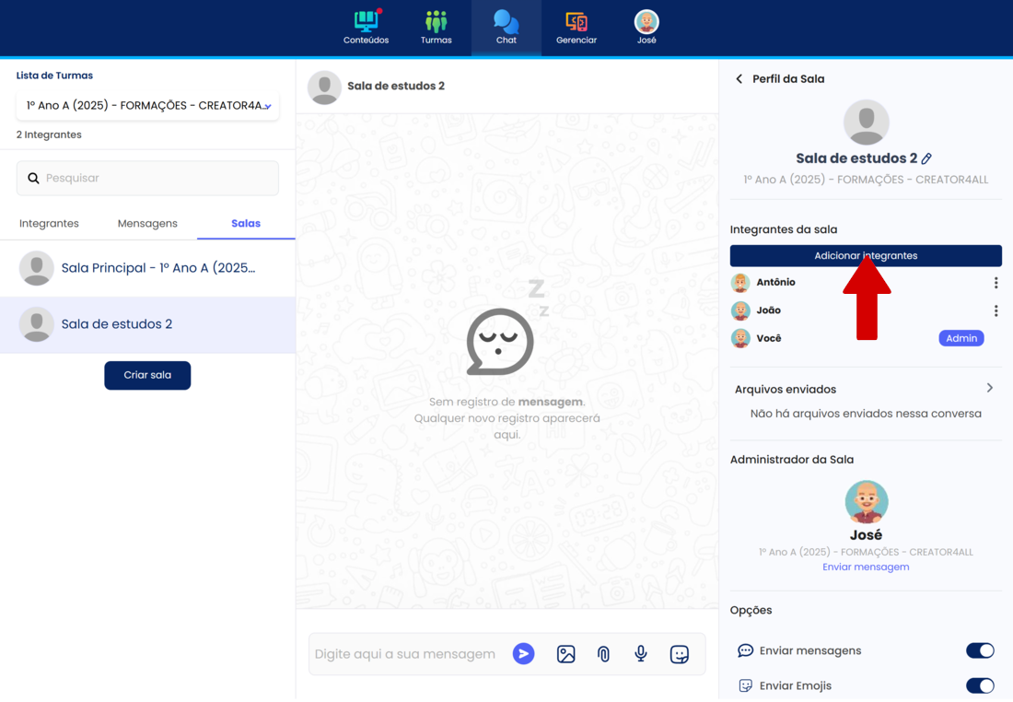Image resolution: width=1013 pixels, height=702 pixels.
Task: Click the Criar sala button
Action: point(147,376)
